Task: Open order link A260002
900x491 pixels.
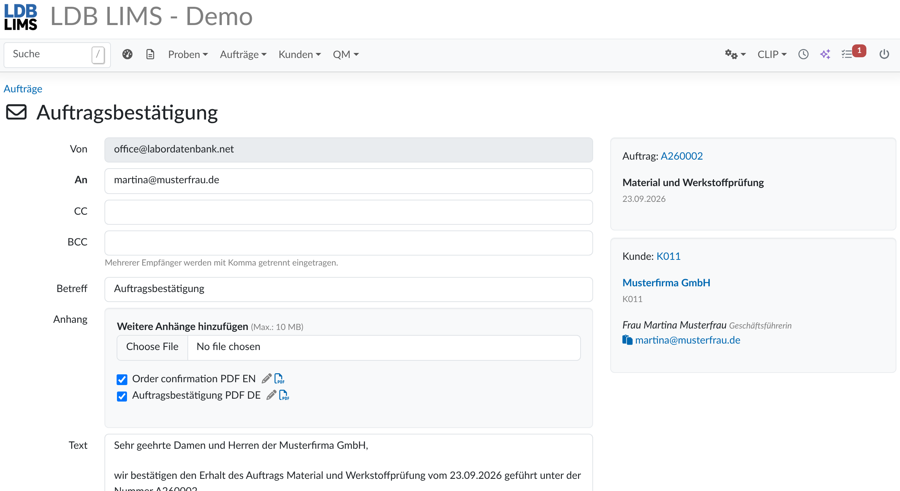Action: coord(681,156)
